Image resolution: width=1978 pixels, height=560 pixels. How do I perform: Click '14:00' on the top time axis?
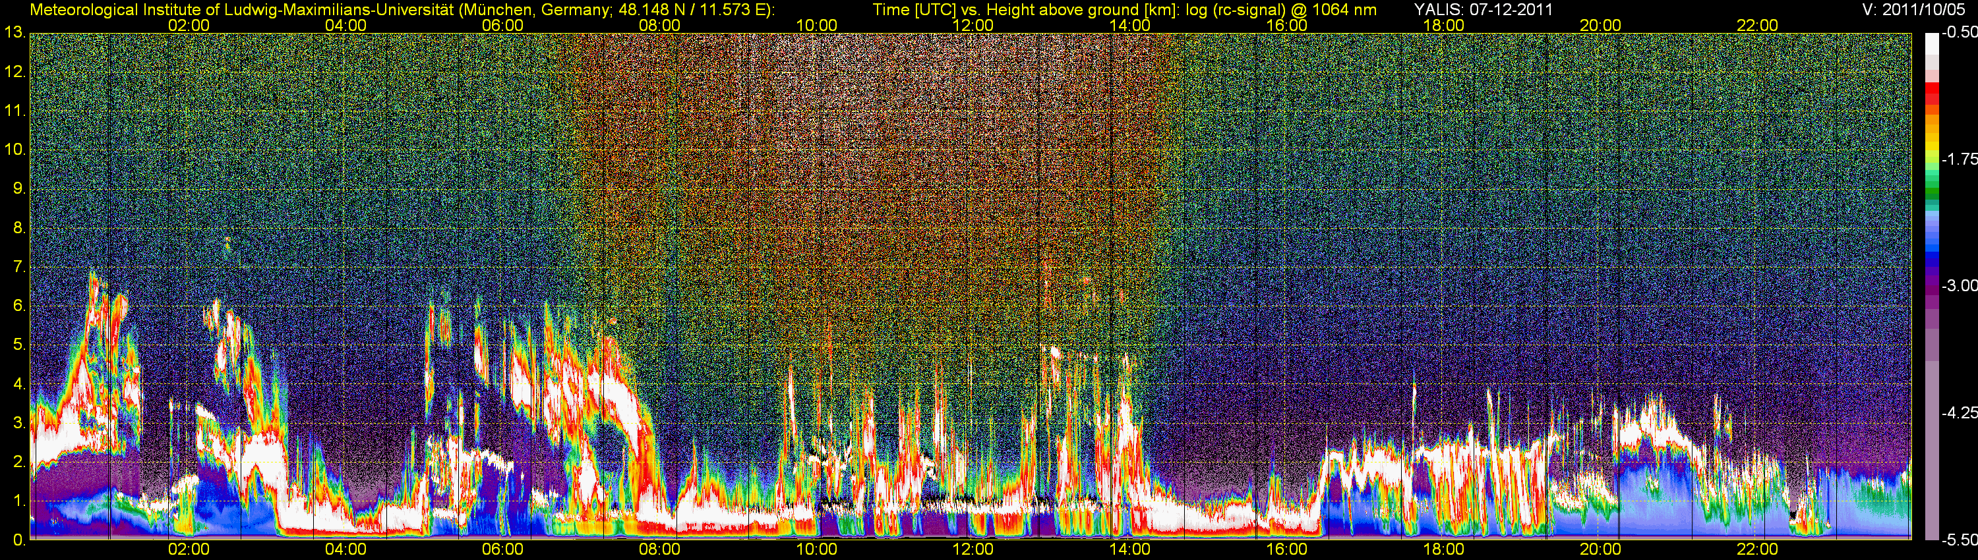[1130, 25]
